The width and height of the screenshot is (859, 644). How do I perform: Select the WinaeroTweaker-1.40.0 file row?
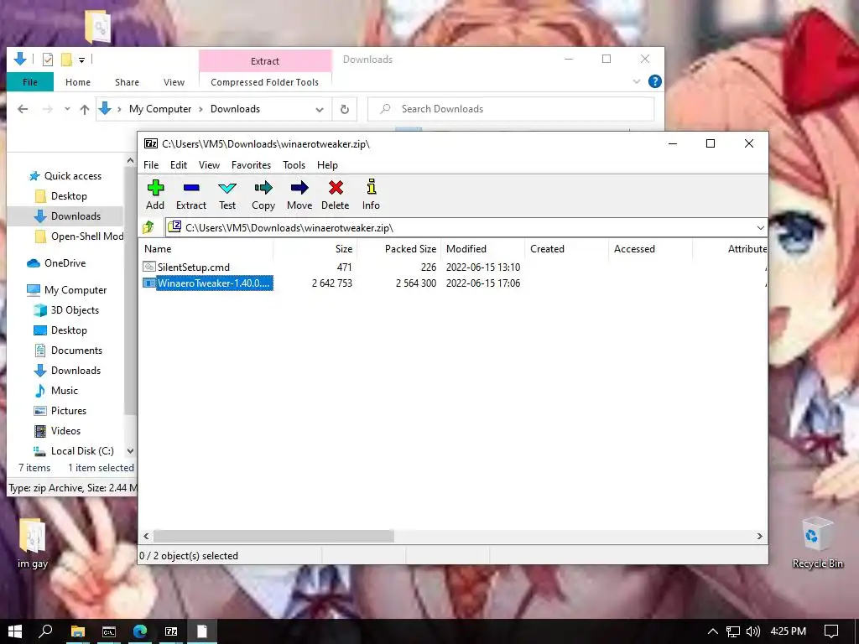[208, 283]
